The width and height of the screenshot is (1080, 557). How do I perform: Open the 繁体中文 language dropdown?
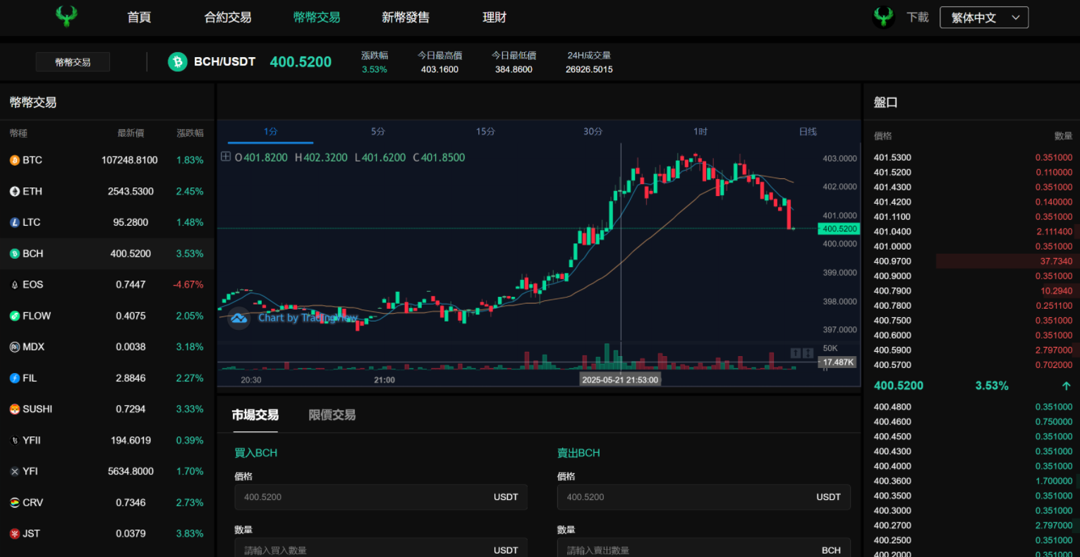click(983, 18)
